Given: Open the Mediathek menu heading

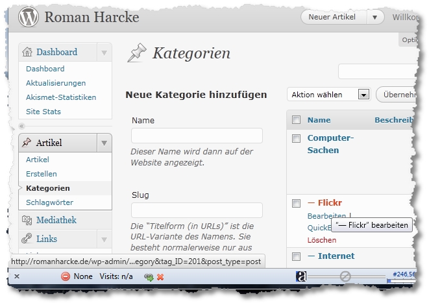Looking at the screenshot, I should (56, 220).
